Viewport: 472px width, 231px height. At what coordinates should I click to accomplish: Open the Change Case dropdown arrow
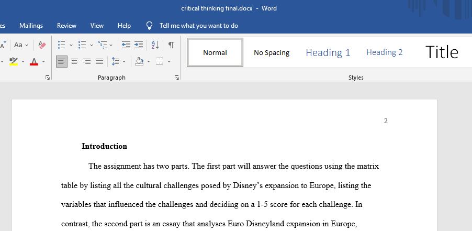click(x=27, y=45)
